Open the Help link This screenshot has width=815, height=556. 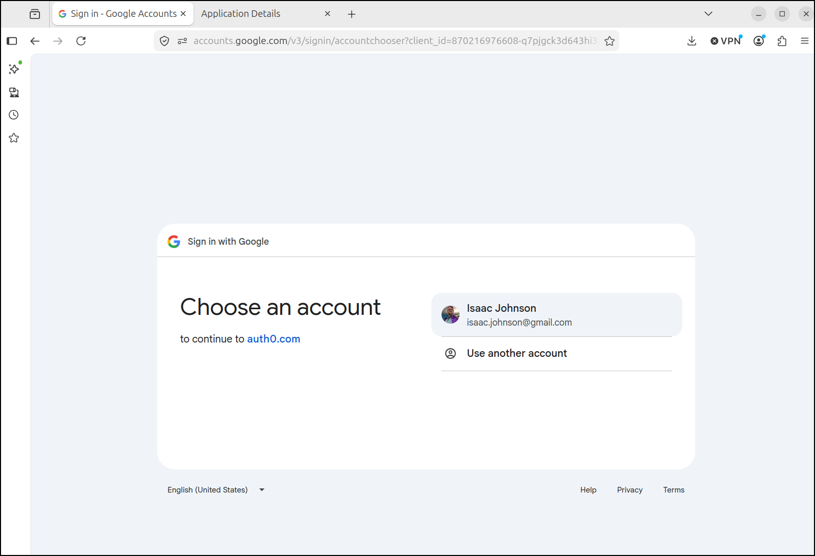589,490
